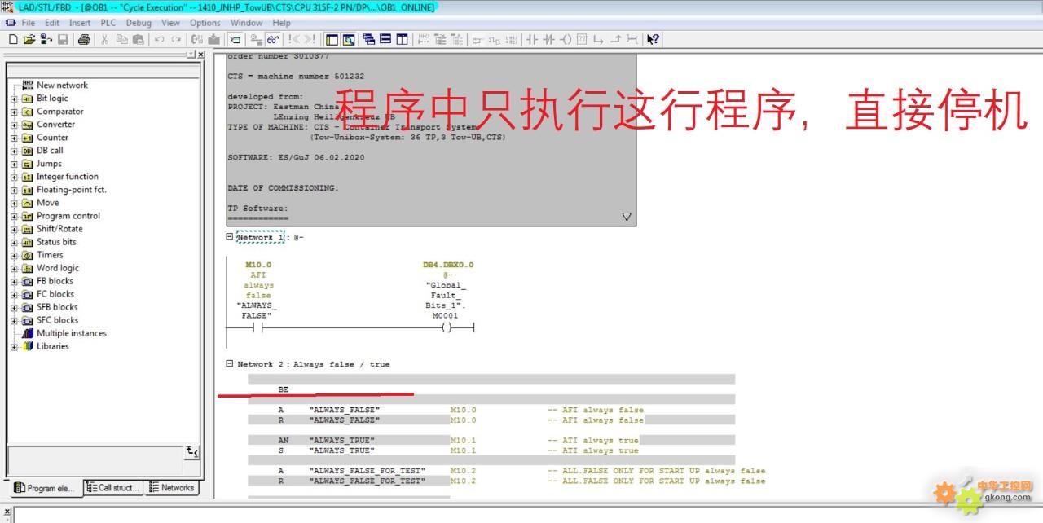Click the Redo toolbar icon
This screenshot has height=523, width=1043.
pyautogui.click(x=176, y=39)
